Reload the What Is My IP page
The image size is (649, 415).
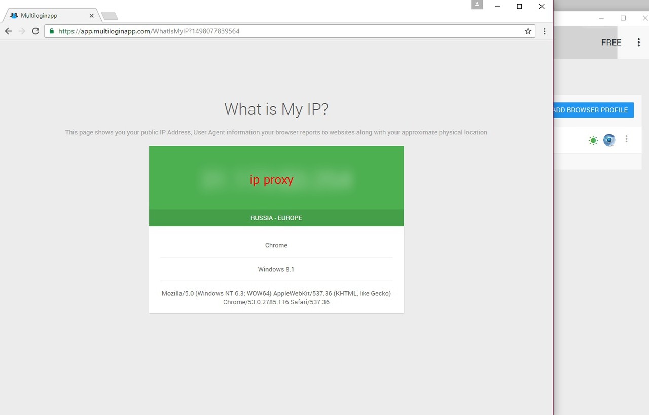click(35, 31)
